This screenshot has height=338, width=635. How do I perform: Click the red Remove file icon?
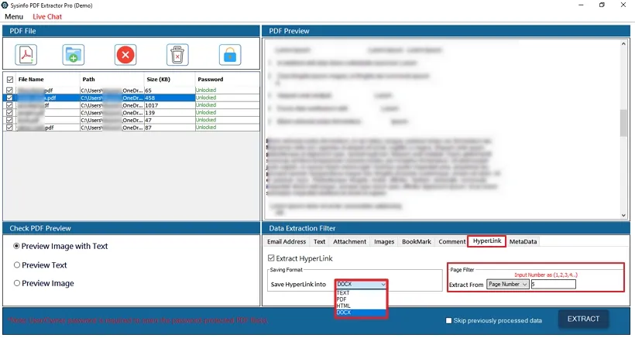click(x=125, y=55)
